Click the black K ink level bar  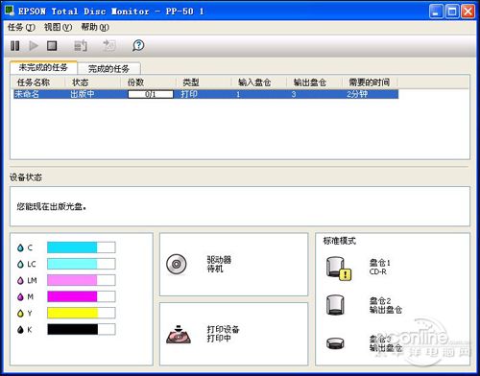click(x=82, y=329)
